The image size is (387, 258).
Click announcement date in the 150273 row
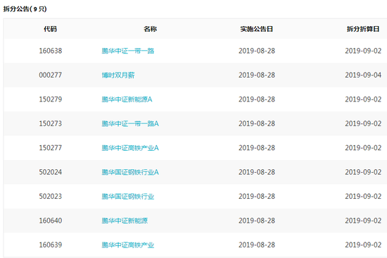[257, 123]
